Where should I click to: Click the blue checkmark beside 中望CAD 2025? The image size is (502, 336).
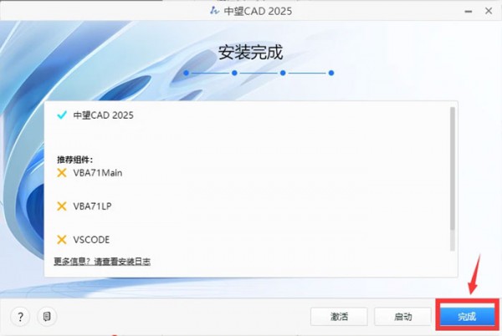click(62, 115)
